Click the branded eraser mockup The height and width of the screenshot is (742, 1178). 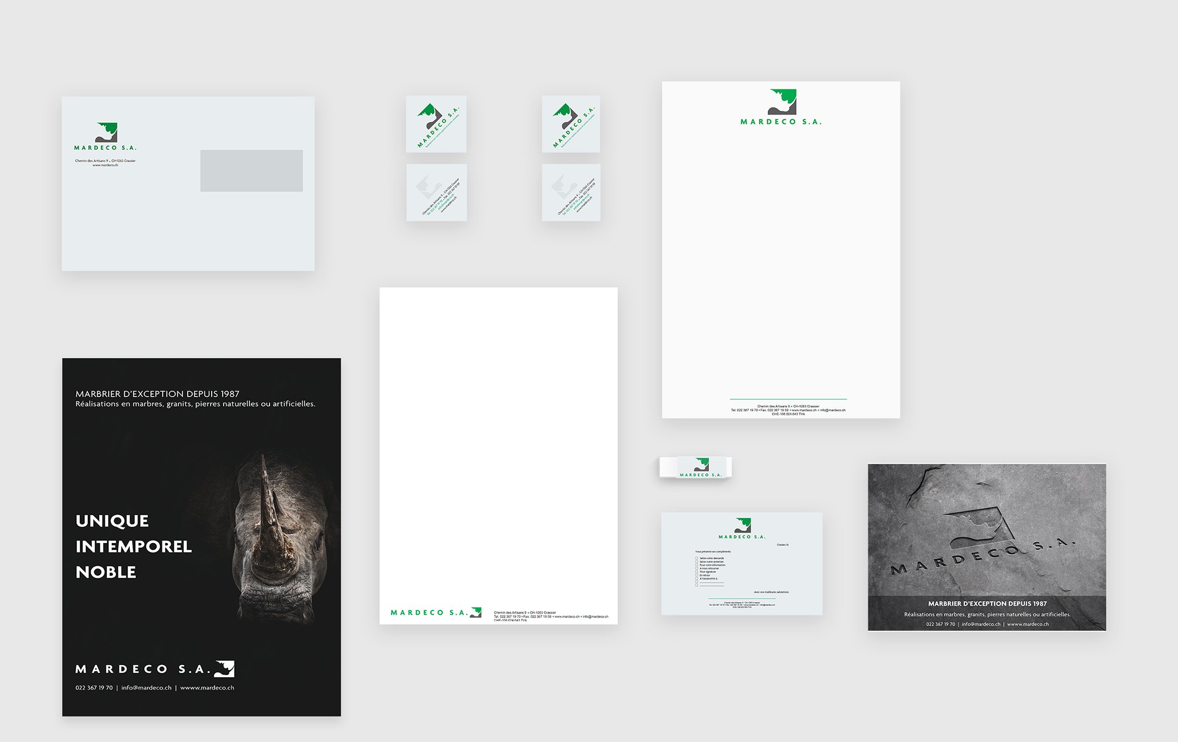pyautogui.click(x=695, y=468)
